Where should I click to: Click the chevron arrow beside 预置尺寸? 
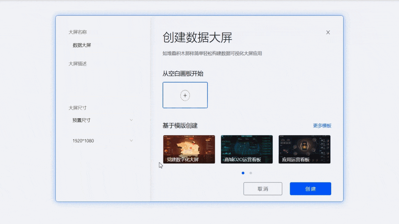[131, 120]
